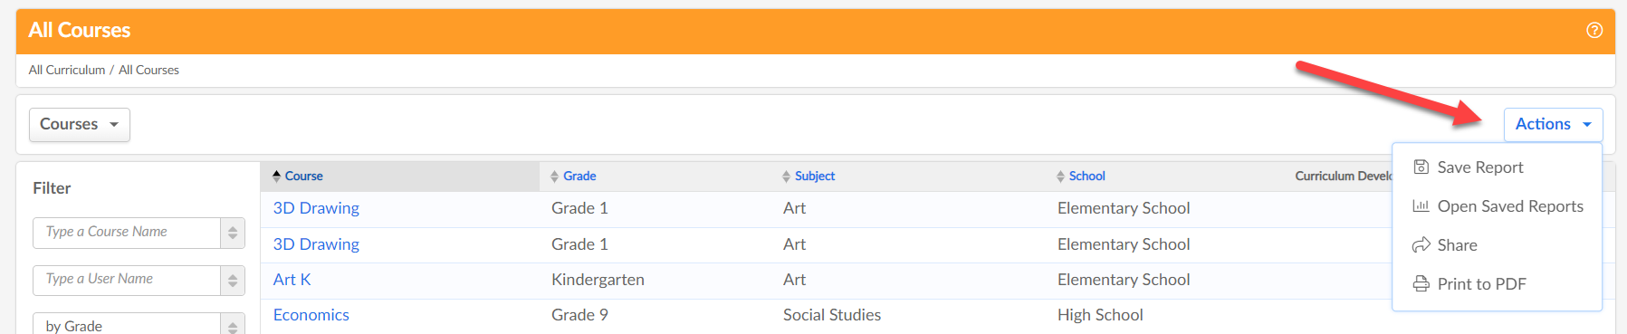This screenshot has width=1627, height=334.
Task: Open the by Grade filter dropdown
Action: click(x=139, y=324)
